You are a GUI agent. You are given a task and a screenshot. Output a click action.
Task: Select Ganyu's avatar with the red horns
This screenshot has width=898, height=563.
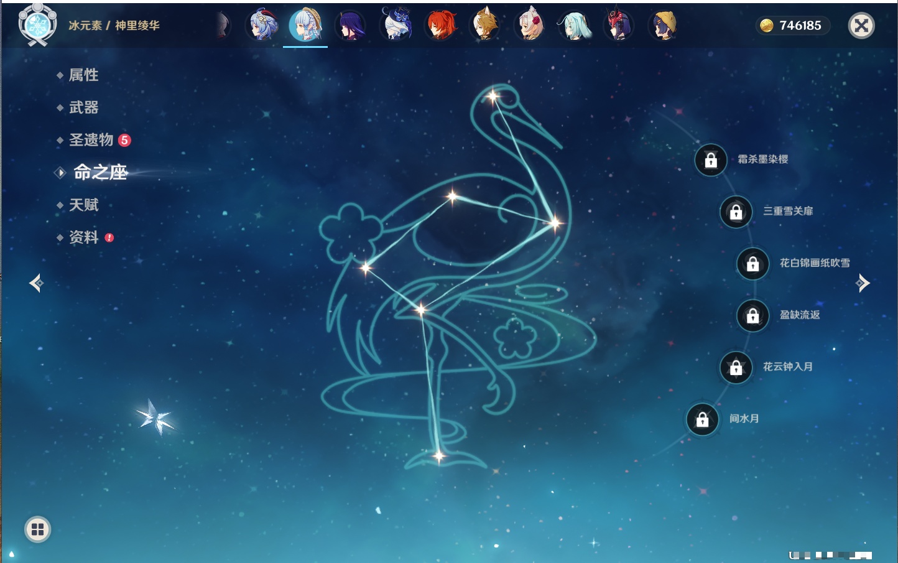click(262, 26)
